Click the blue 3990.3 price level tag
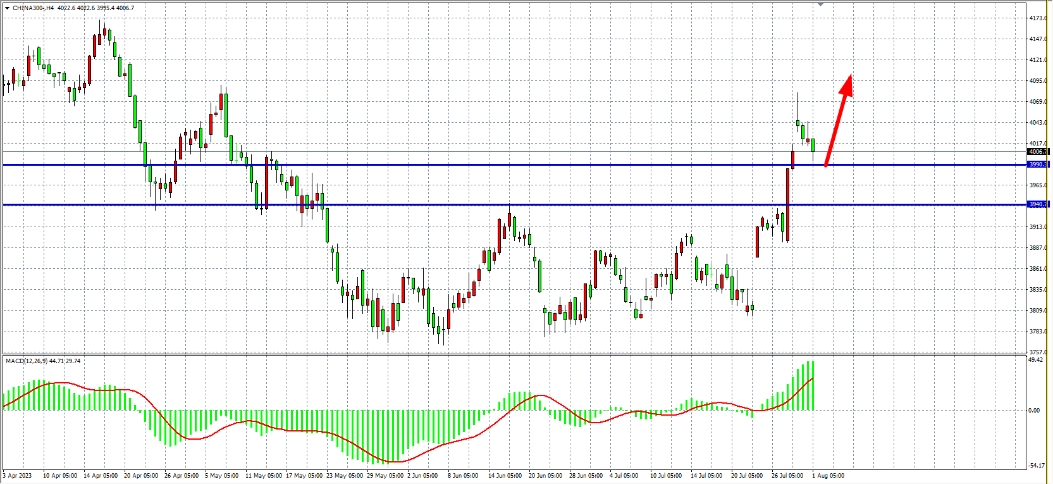The image size is (1053, 484). click(1037, 164)
